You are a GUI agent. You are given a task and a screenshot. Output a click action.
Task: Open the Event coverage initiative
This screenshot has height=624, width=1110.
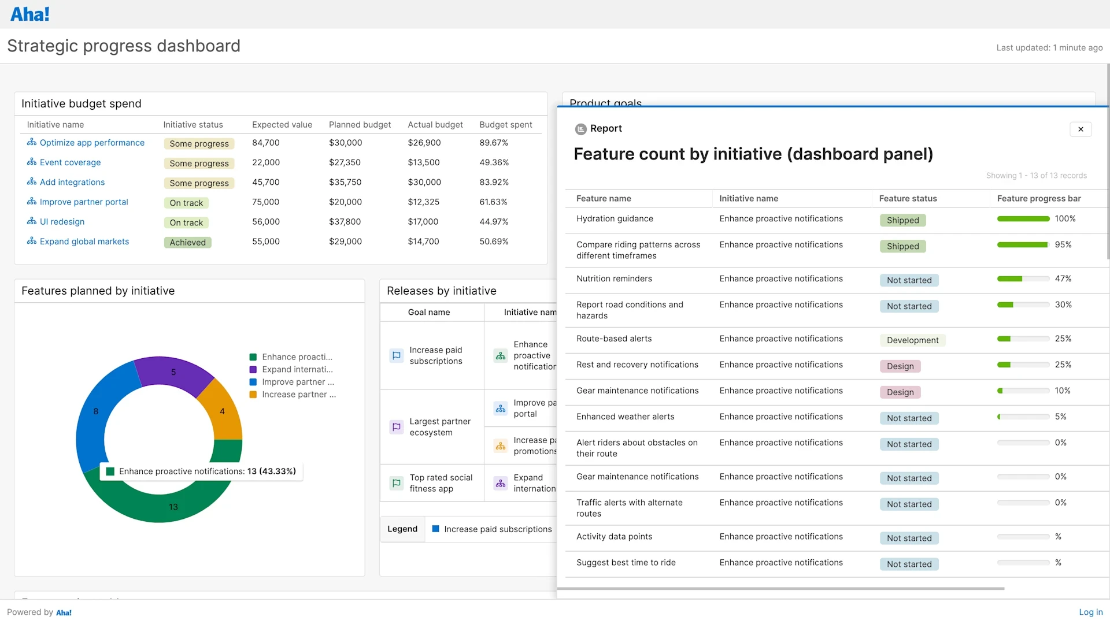tap(69, 162)
